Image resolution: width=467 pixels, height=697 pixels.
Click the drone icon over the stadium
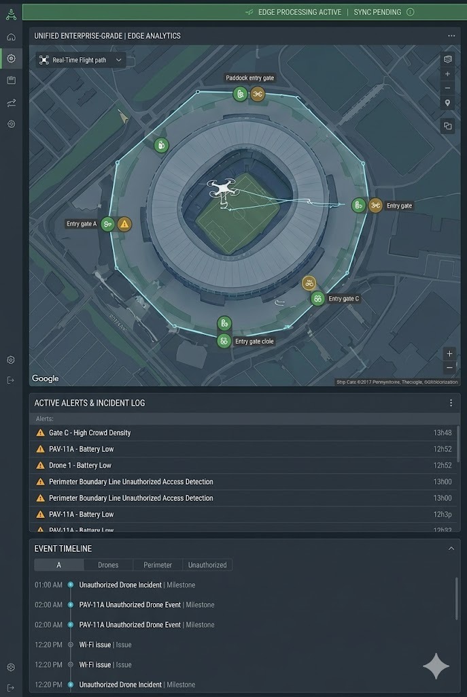222,189
